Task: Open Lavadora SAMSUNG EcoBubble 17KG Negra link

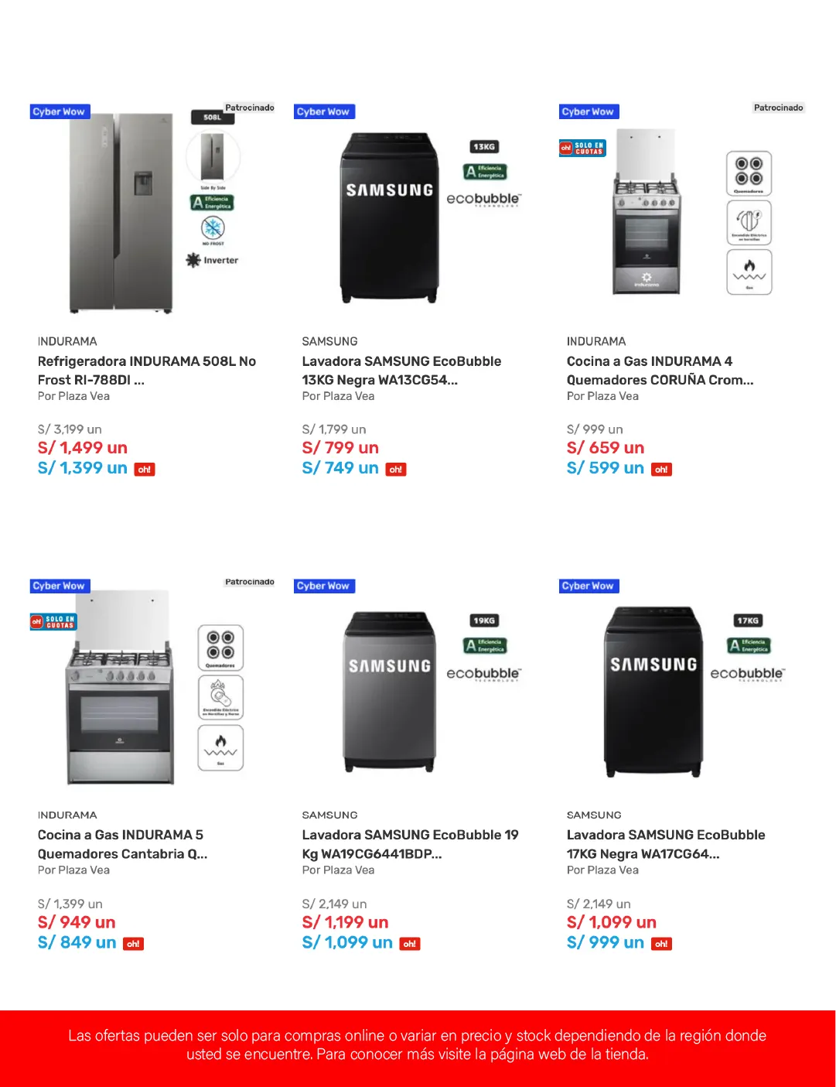Action: [665, 844]
